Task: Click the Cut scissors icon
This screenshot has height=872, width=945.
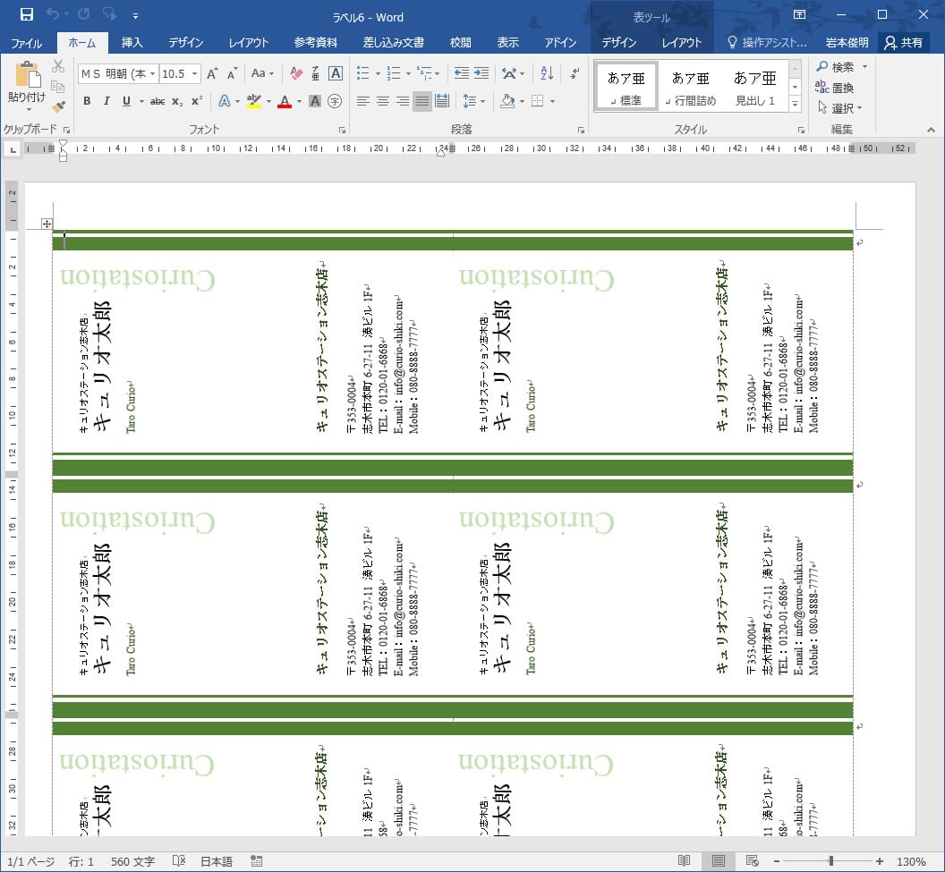Action: [x=58, y=66]
